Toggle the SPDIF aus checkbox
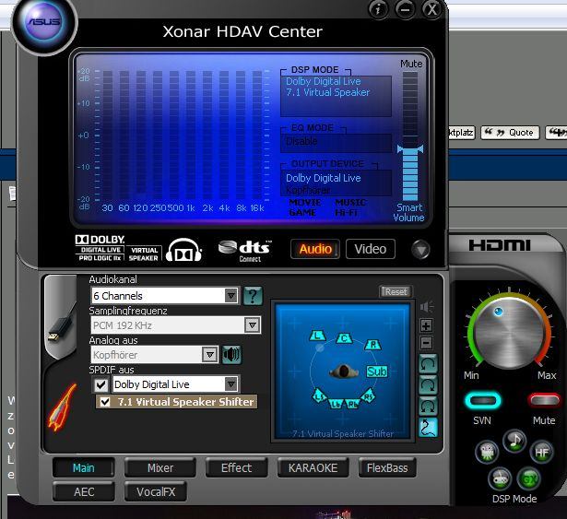This screenshot has width=567, height=519. click(x=100, y=384)
